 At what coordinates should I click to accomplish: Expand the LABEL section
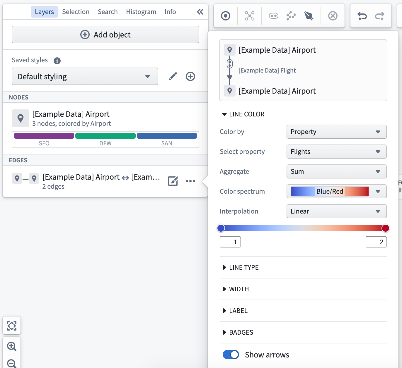[235, 311]
